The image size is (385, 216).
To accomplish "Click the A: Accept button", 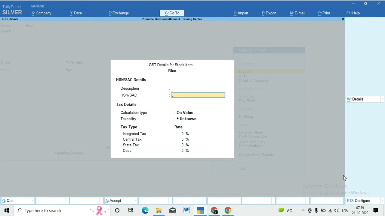I will click(x=119, y=201).
